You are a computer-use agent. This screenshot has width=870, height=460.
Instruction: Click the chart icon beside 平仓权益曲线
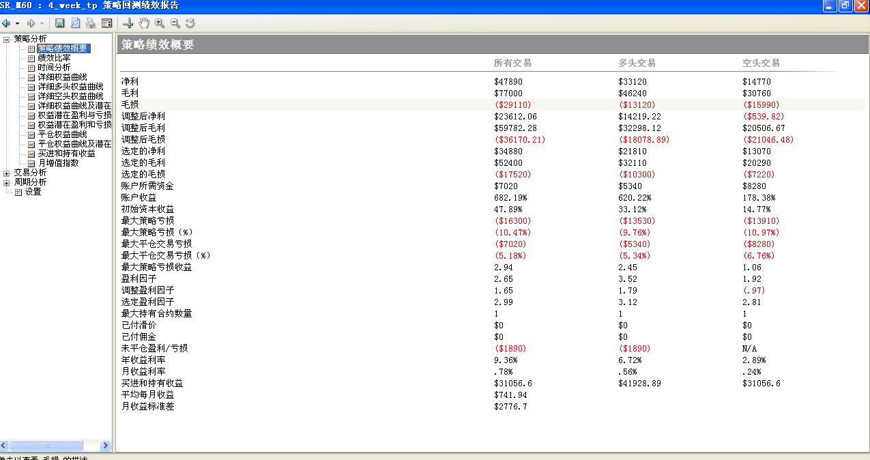(x=31, y=134)
